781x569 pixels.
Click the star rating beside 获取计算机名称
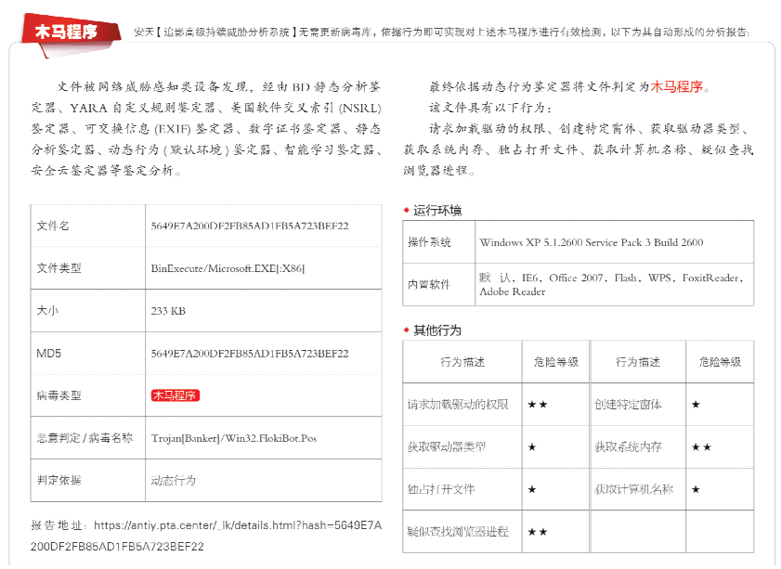[696, 489]
